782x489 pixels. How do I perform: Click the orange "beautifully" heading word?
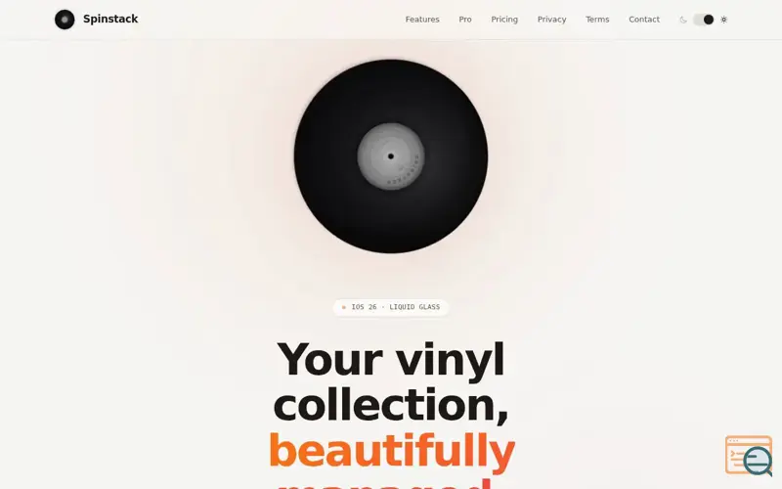392,451
